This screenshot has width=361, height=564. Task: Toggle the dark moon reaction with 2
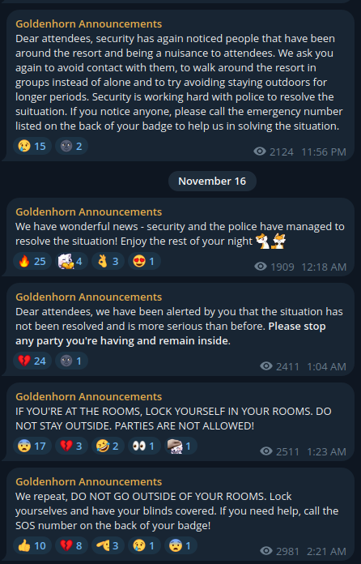click(71, 146)
